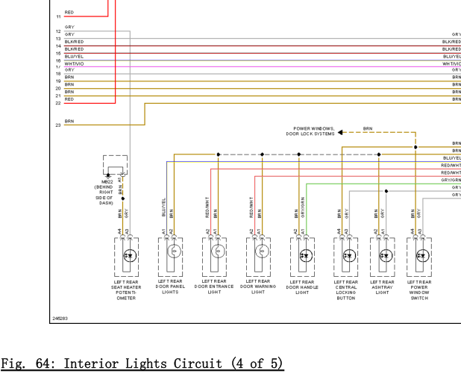Click the A1 pin label on the Door Panel Lights connector
This screenshot has height=388, width=461.
[x=163, y=231]
